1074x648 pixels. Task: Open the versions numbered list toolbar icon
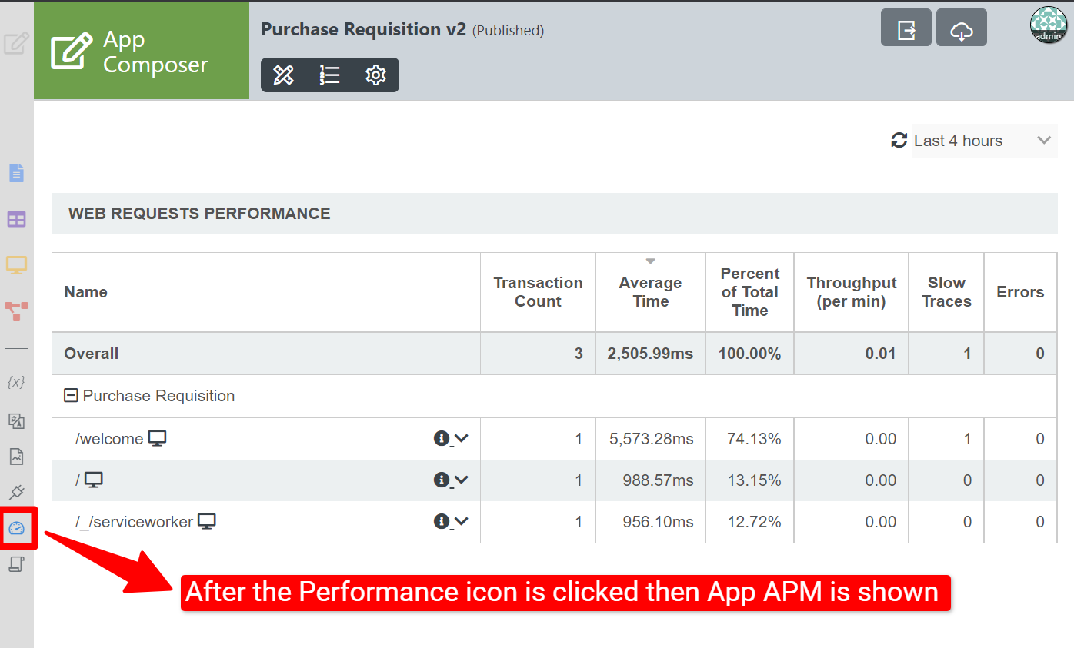329,75
